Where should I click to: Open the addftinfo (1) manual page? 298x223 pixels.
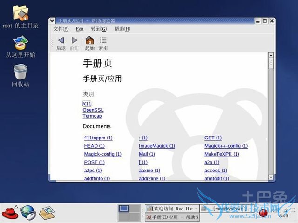(97, 178)
